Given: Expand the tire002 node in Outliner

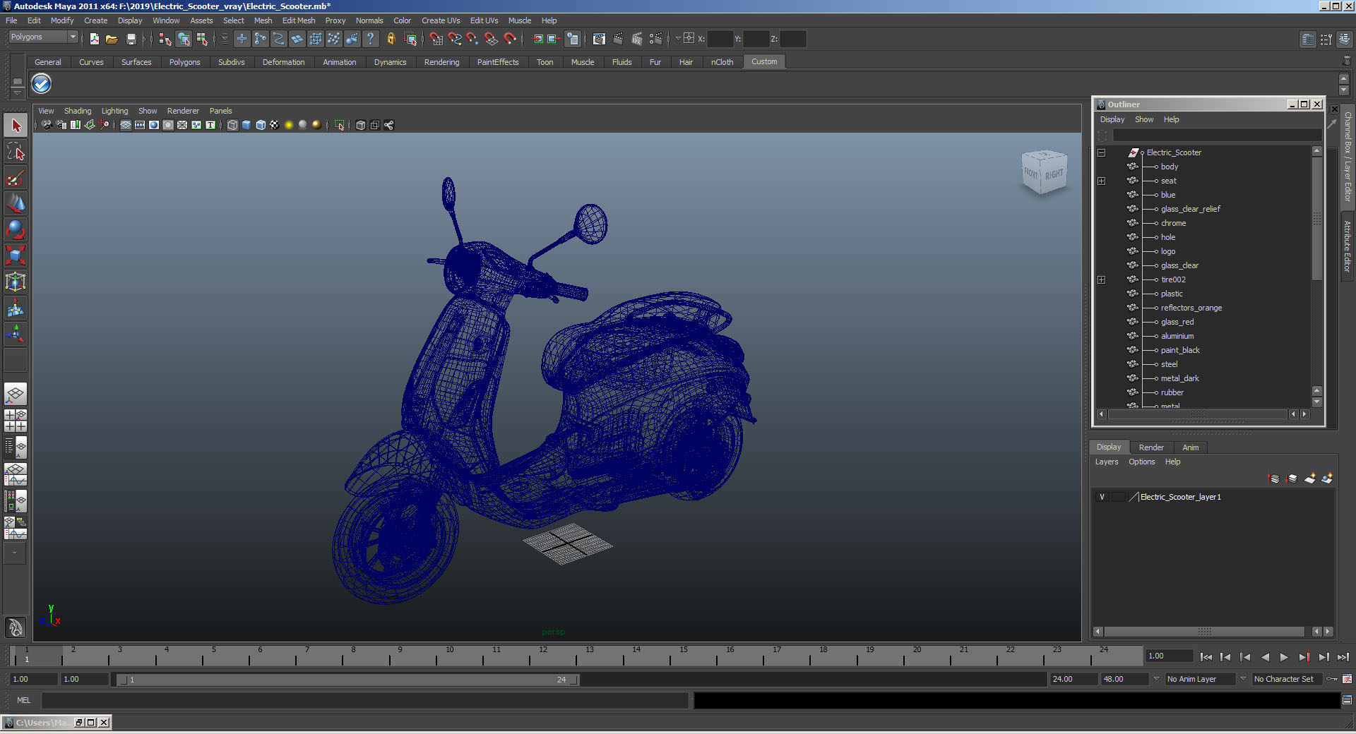Looking at the screenshot, I should coord(1101,279).
